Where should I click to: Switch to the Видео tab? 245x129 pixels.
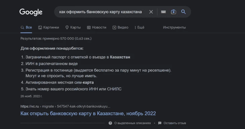tap(120, 27)
